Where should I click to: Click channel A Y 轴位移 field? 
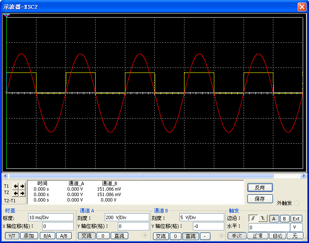[133, 226]
